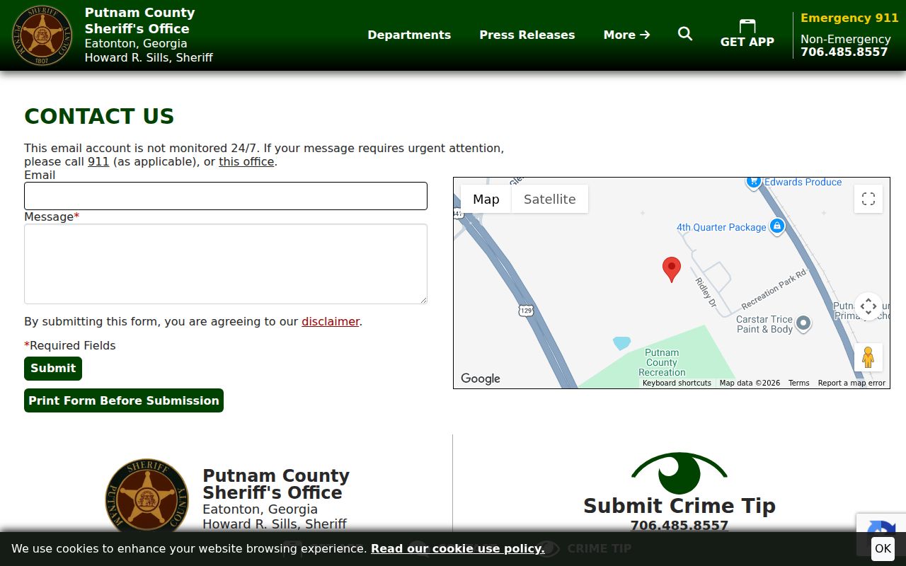
Task: Click the Sheriff badge logo in header
Action: coord(42,35)
